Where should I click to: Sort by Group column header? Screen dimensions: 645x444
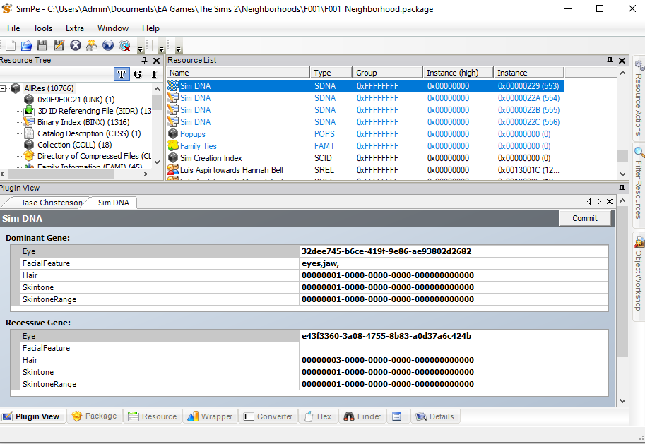point(387,73)
